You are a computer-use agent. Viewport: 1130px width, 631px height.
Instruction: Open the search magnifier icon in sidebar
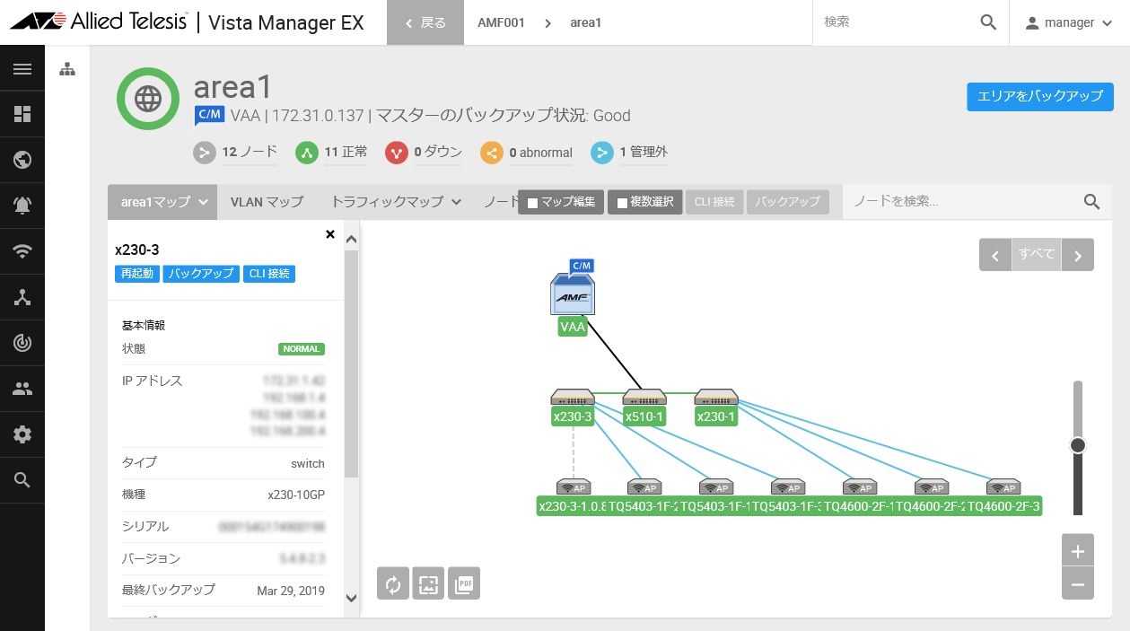22,480
